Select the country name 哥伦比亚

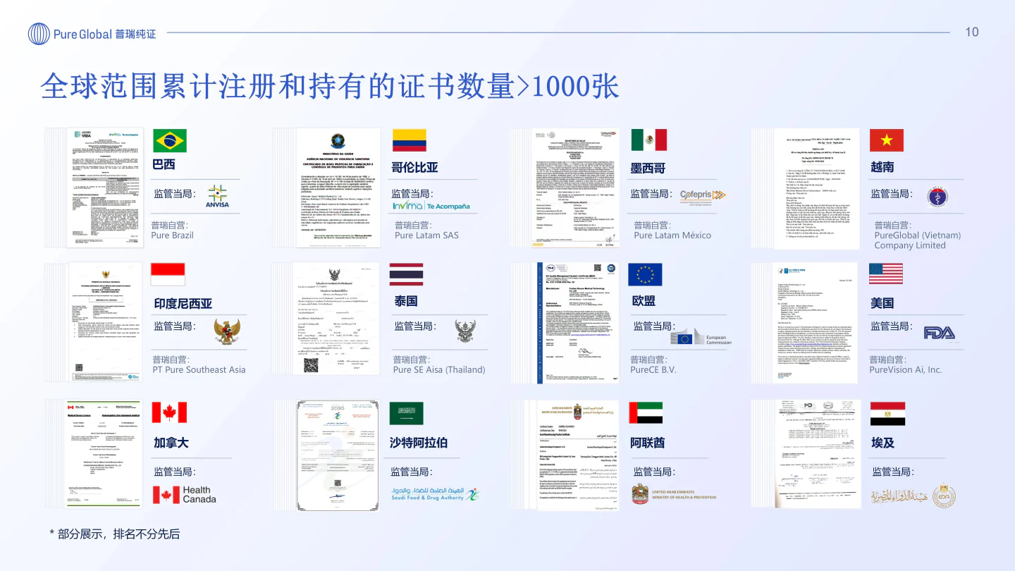(414, 167)
